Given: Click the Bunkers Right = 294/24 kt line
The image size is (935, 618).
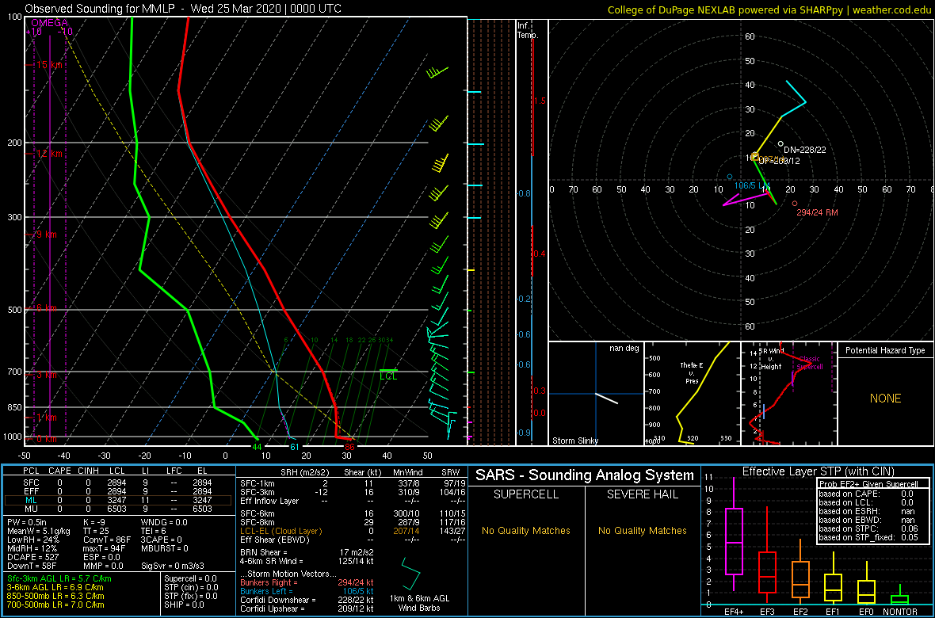Looking at the screenshot, I should coord(307,582).
